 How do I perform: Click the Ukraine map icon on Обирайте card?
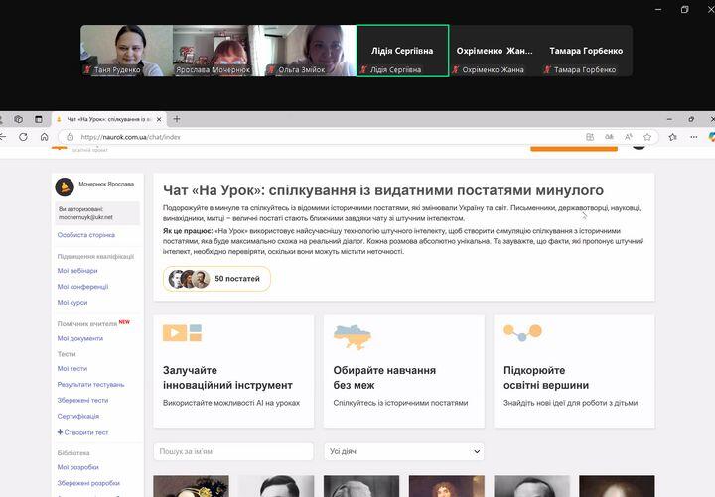[353, 337]
